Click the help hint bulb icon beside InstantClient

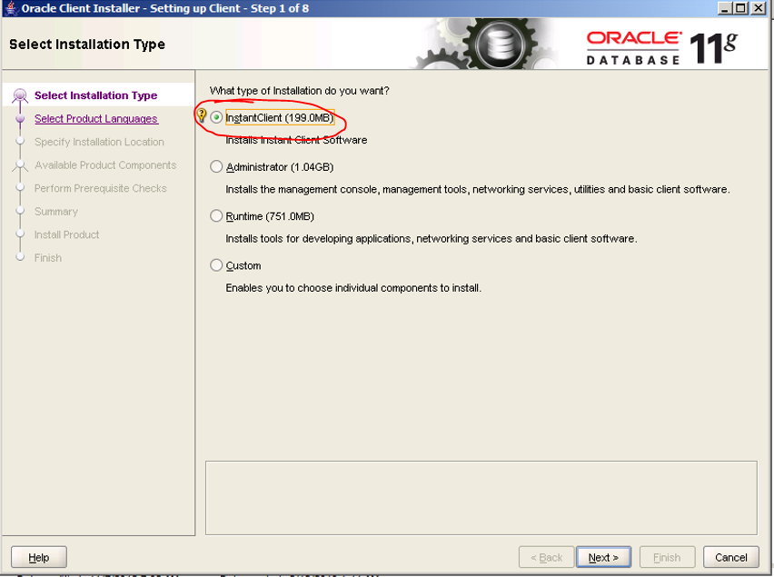202,116
